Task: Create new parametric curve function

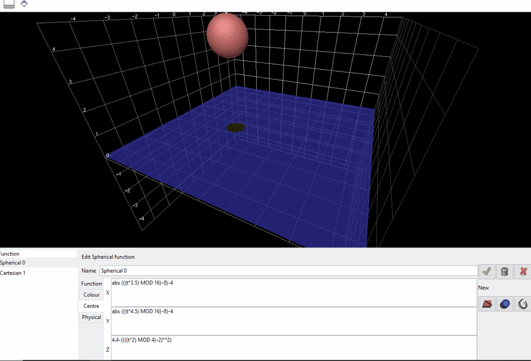Action: [x=523, y=304]
